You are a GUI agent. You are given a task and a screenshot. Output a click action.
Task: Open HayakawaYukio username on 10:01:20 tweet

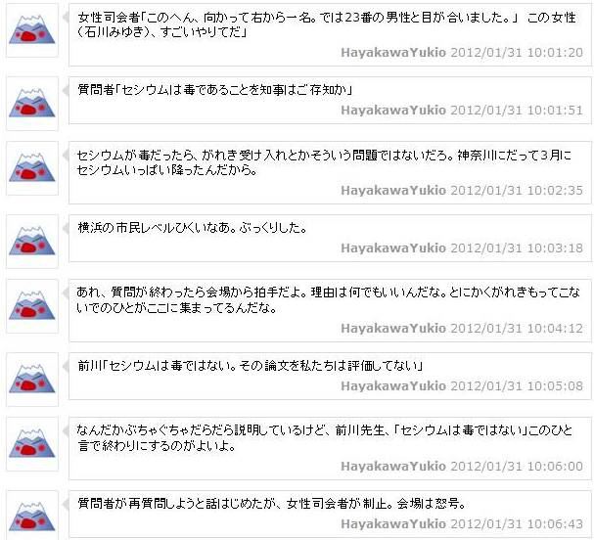[x=393, y=52]
